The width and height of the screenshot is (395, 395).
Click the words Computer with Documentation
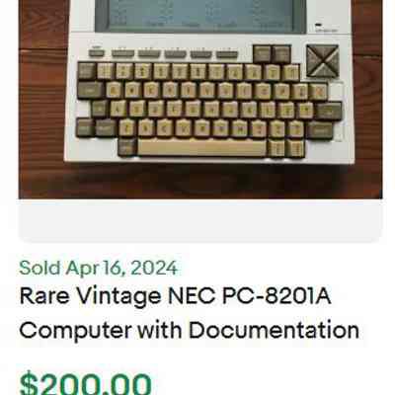pos(190,330)
